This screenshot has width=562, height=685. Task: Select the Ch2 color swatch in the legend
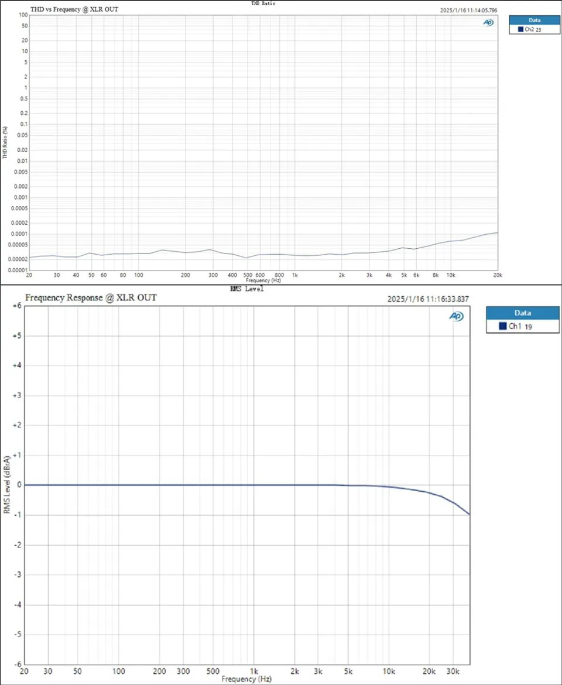pyautogui.click(x=520, y=29)
